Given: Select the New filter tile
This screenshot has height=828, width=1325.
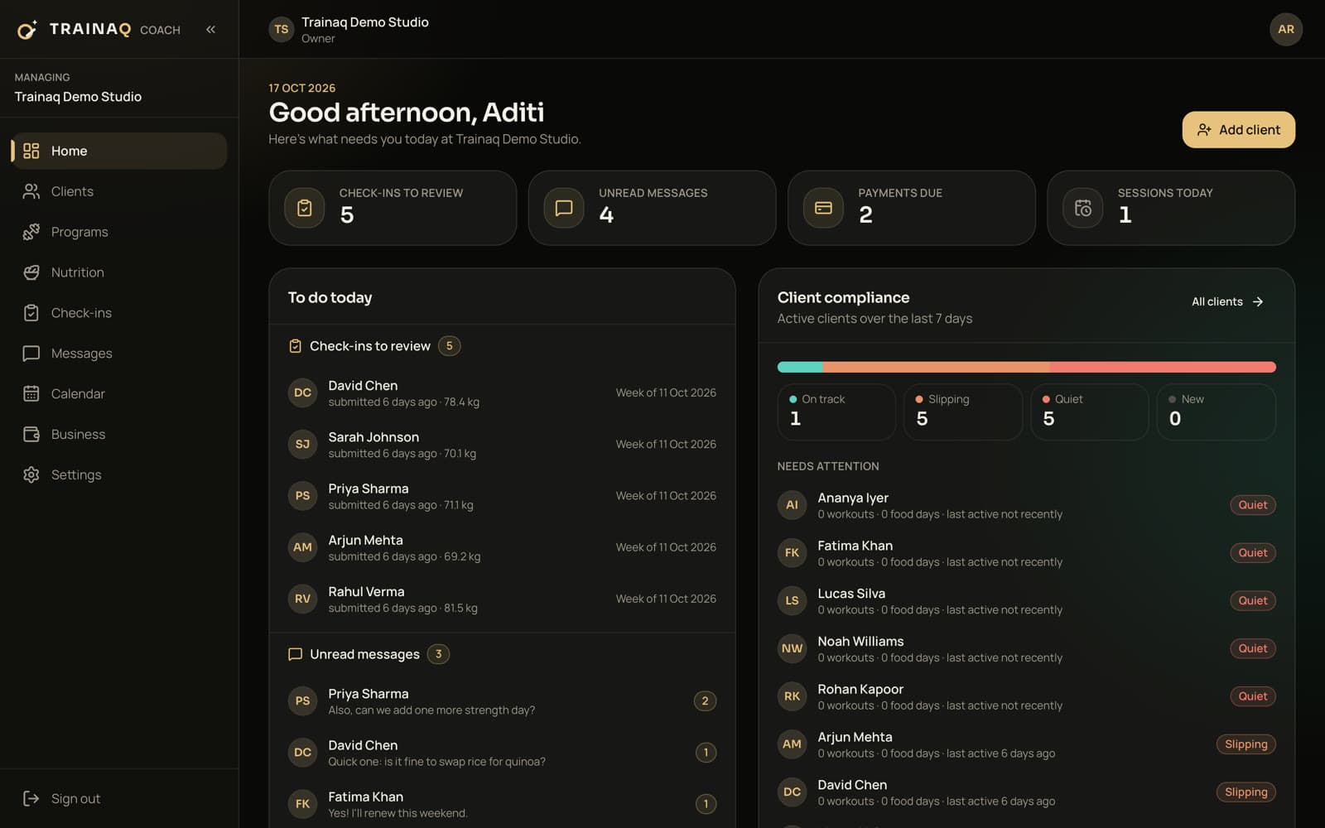Looking at the screenshot, I should point(1217,412).
